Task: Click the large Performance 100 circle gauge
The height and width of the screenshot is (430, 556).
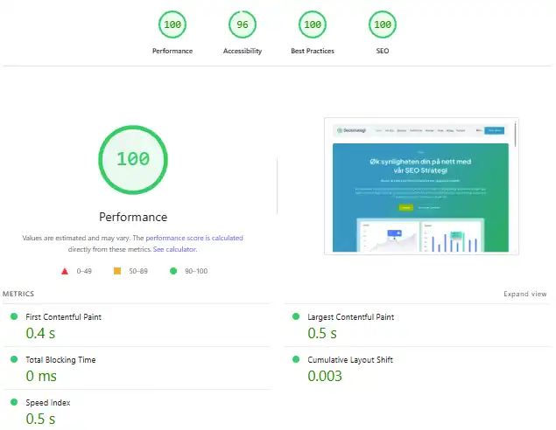Action: tap(133, 159)
